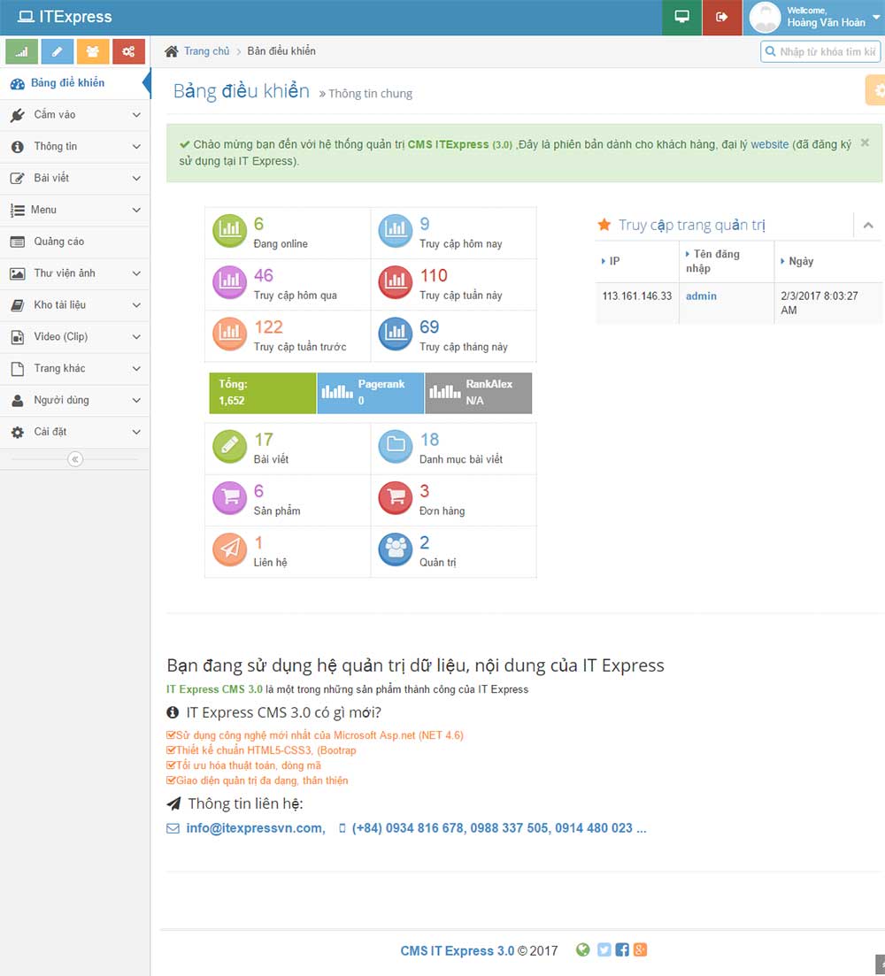The image size is (885, 976).
Task: Click the ITExpress logo in header
Action: pos(65,17)
